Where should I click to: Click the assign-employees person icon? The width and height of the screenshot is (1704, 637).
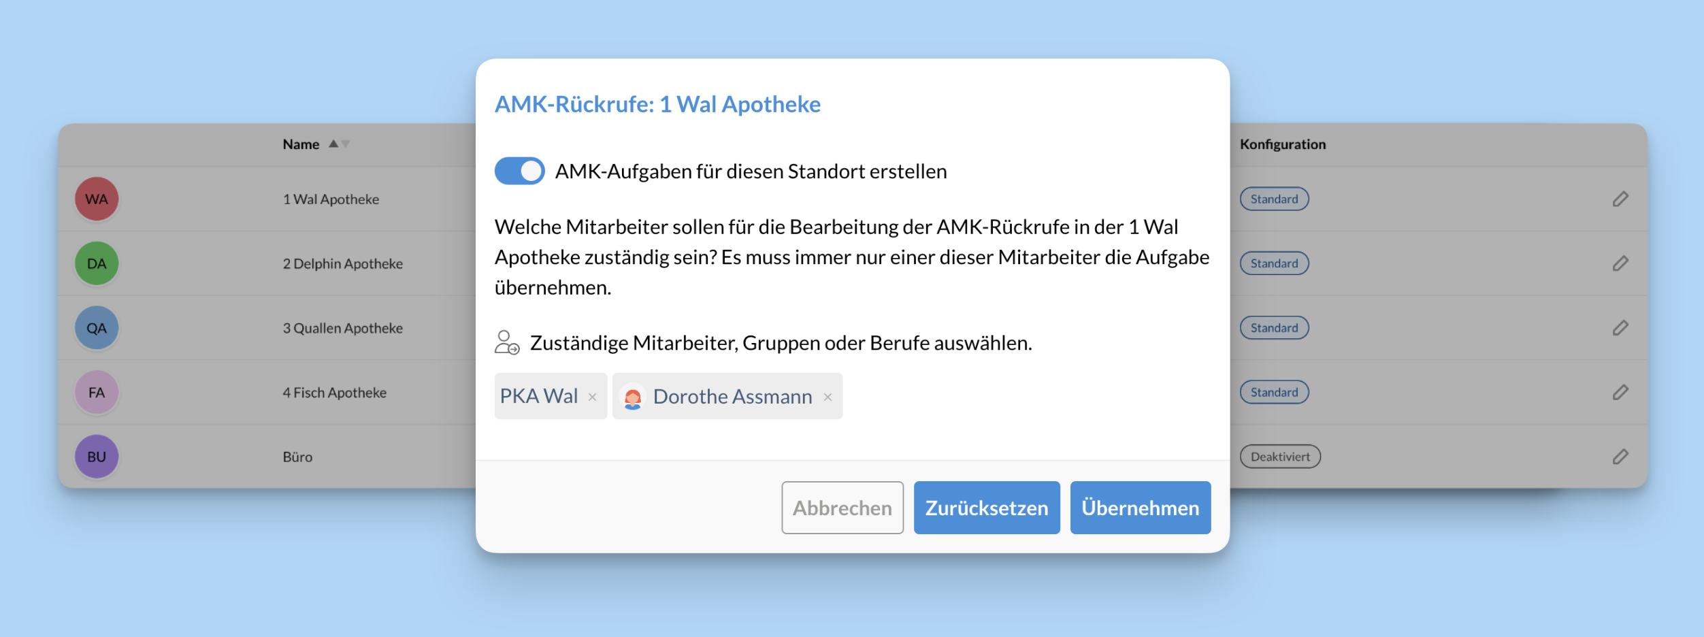click(x=507, y=342)
